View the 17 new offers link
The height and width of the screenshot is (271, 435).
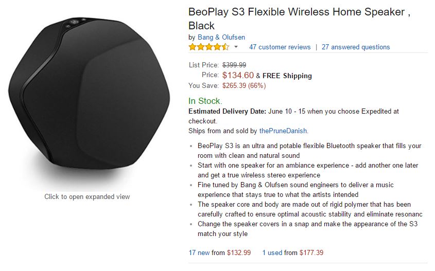(x=198, y=252)
